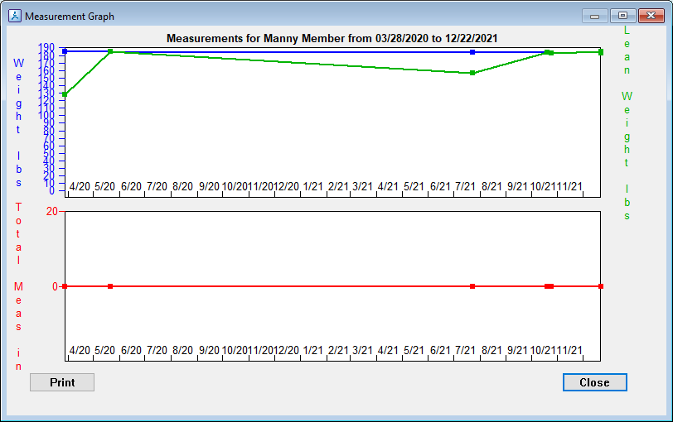The image size is (673, 422).
Task: Select the first green lean weight data point
Action: pyautogui.click(x=65, y=94)
